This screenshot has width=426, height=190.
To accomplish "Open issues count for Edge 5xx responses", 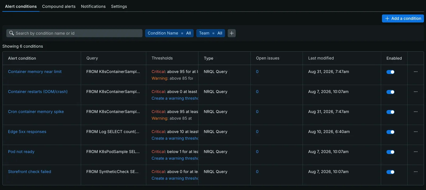I will click(x=257, y=131).
